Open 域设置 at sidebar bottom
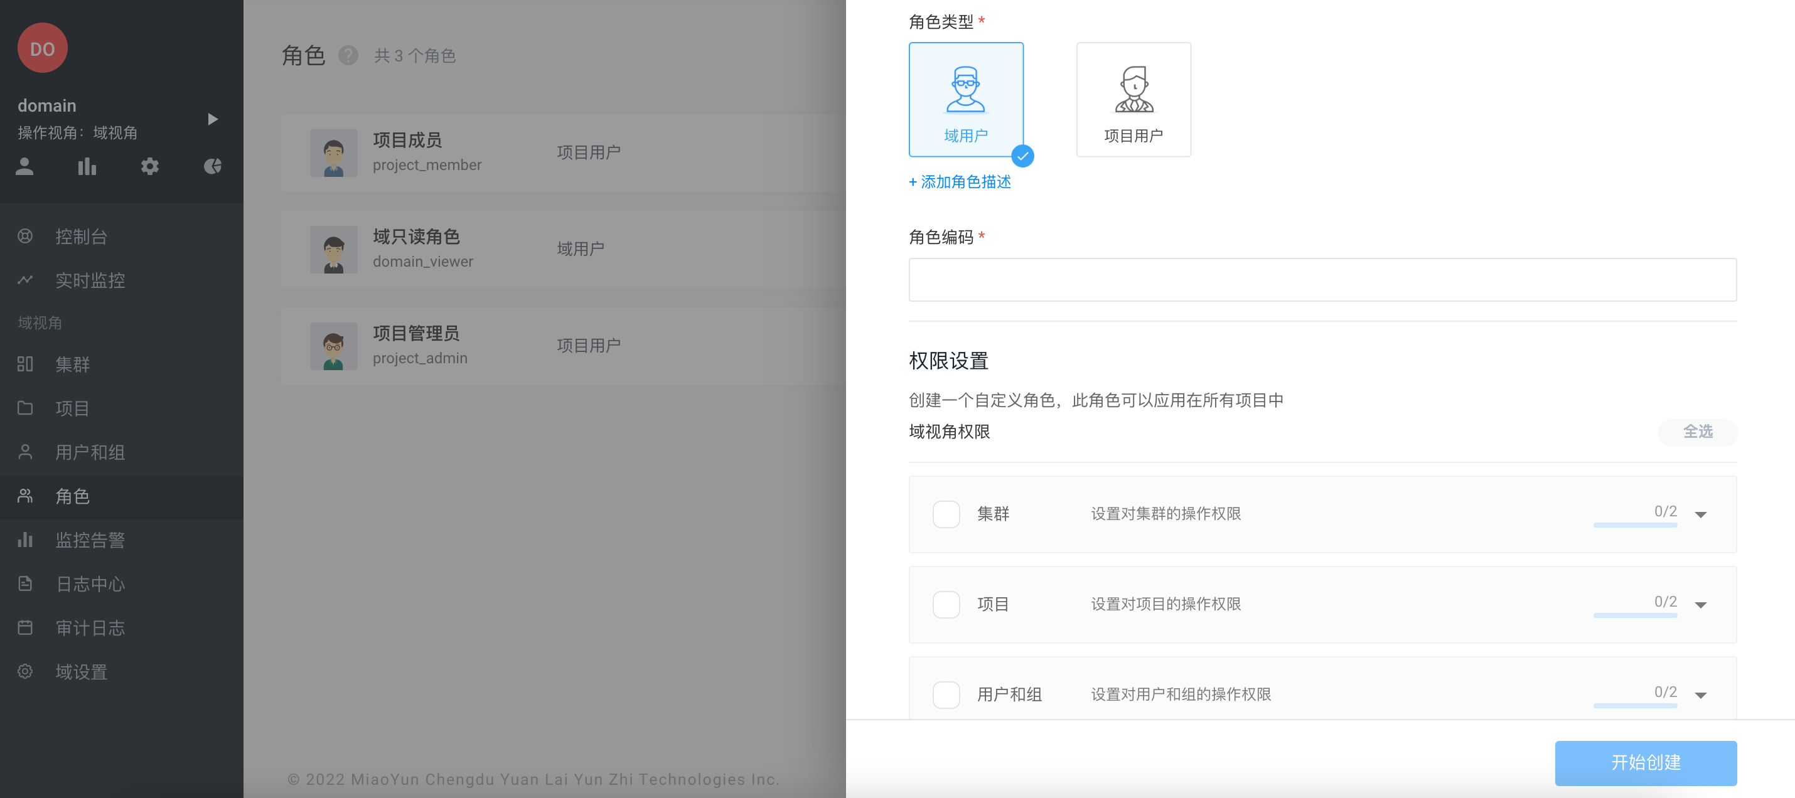 80,671
